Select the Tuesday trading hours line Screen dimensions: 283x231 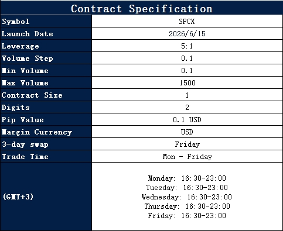coord(187,188)
